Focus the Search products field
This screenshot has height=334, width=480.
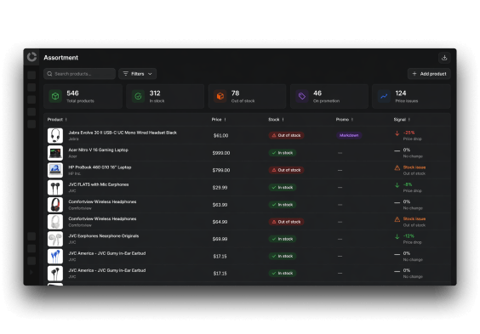[x=79, y=74]
